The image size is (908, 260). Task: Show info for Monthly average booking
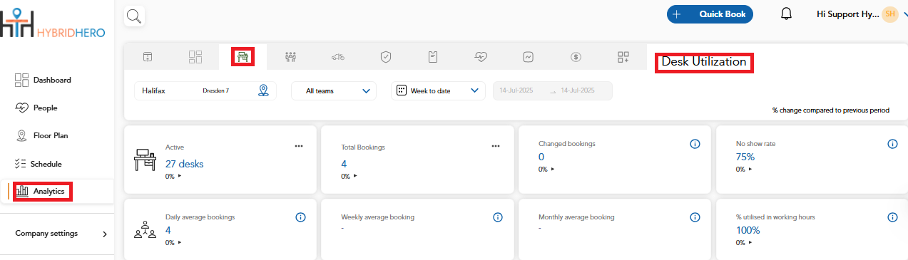pos(695,217)
